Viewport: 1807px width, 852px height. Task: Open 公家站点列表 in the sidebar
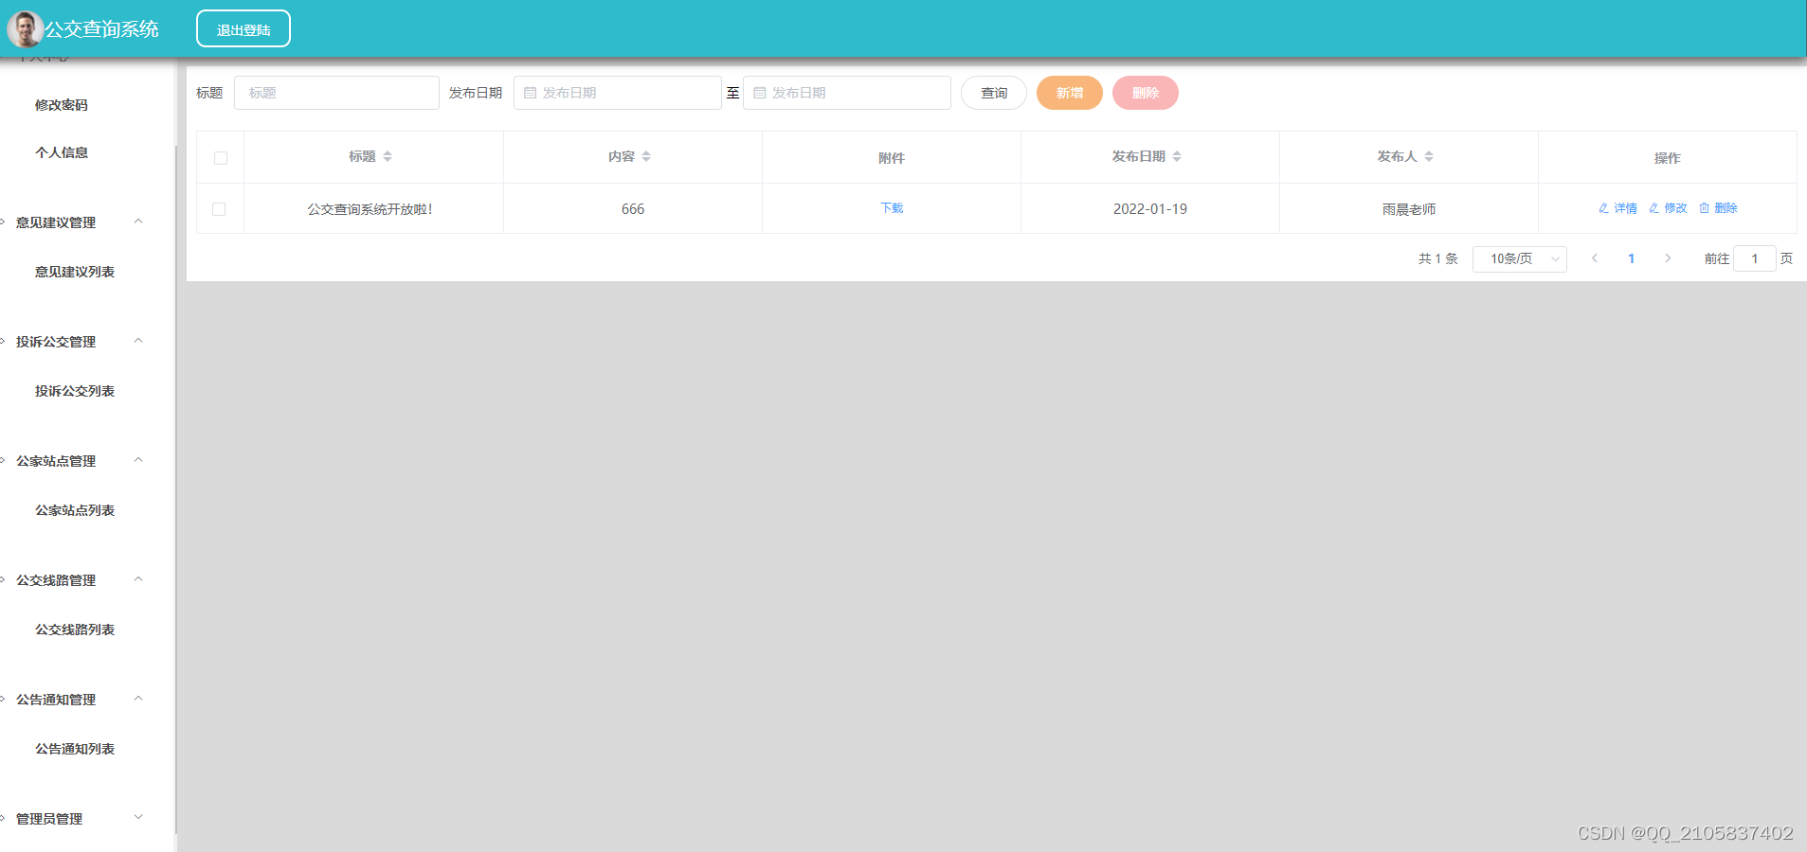tap(75, 510)
